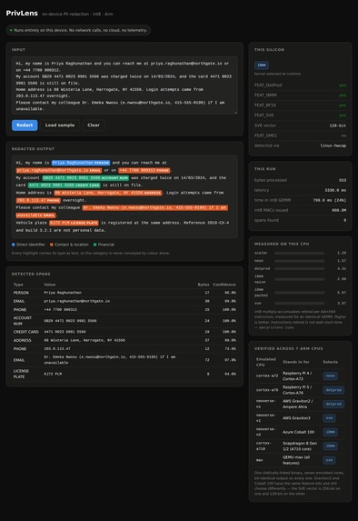Image resolution: width=358 pixels, height=521 pixels.
Task: Click the spans found row
Action: 300,220
